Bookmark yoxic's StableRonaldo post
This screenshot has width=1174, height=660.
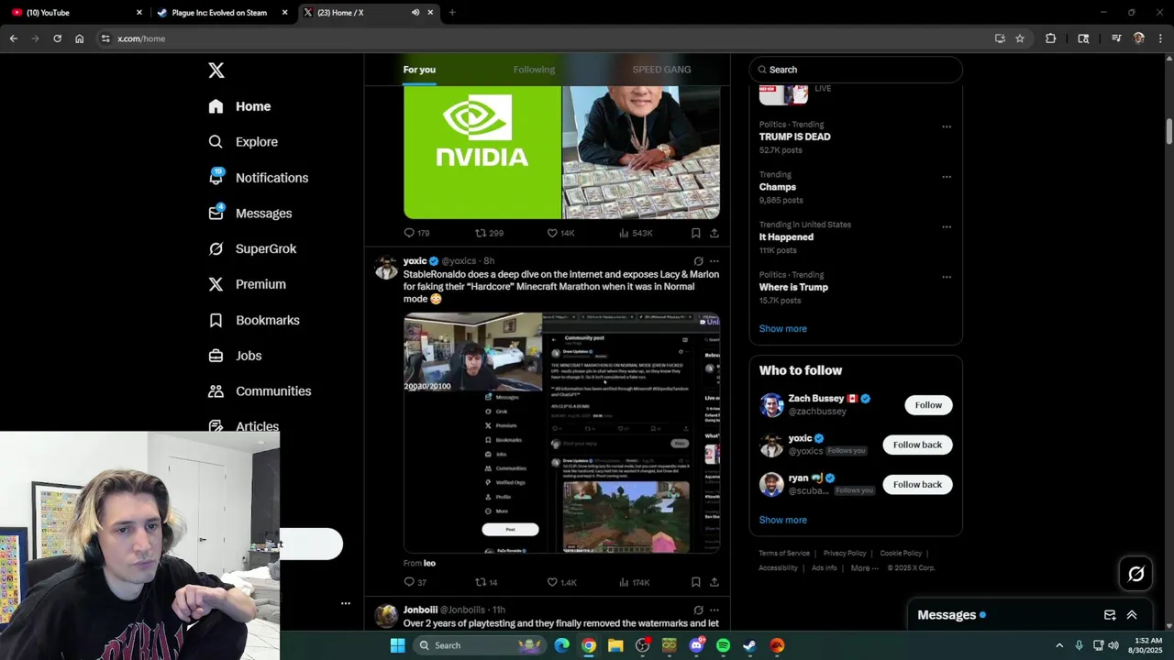[696, 582]
